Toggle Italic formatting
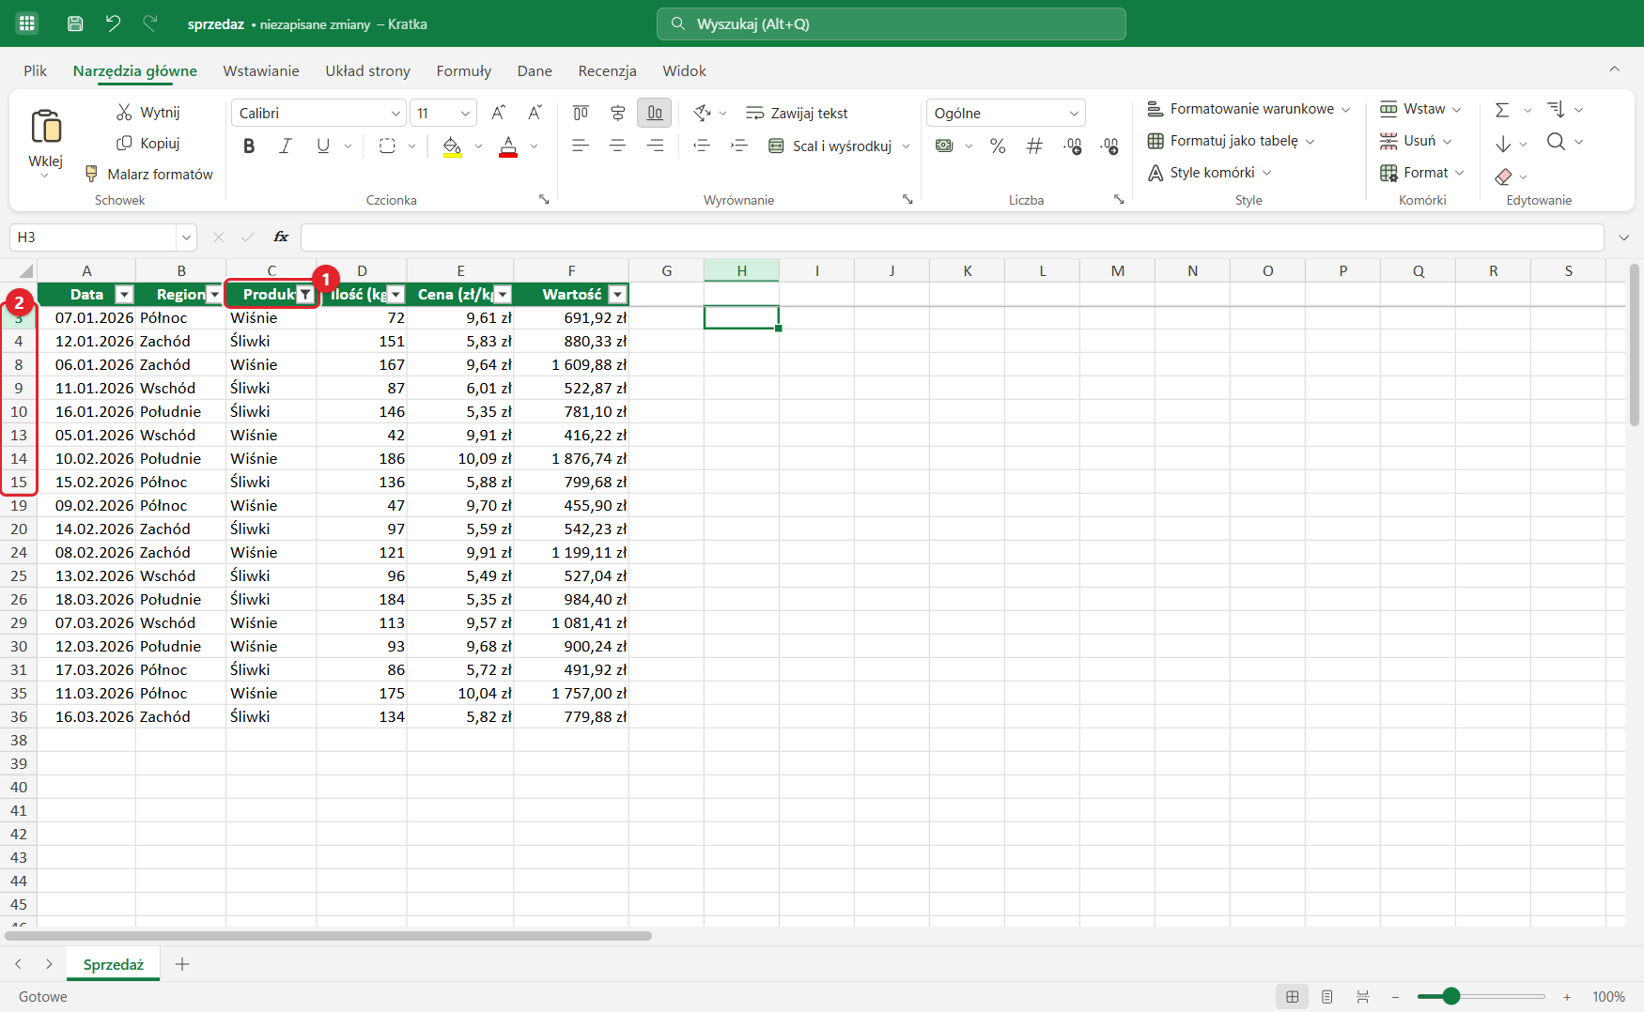1644x1012 pixels. pos(286,146)
